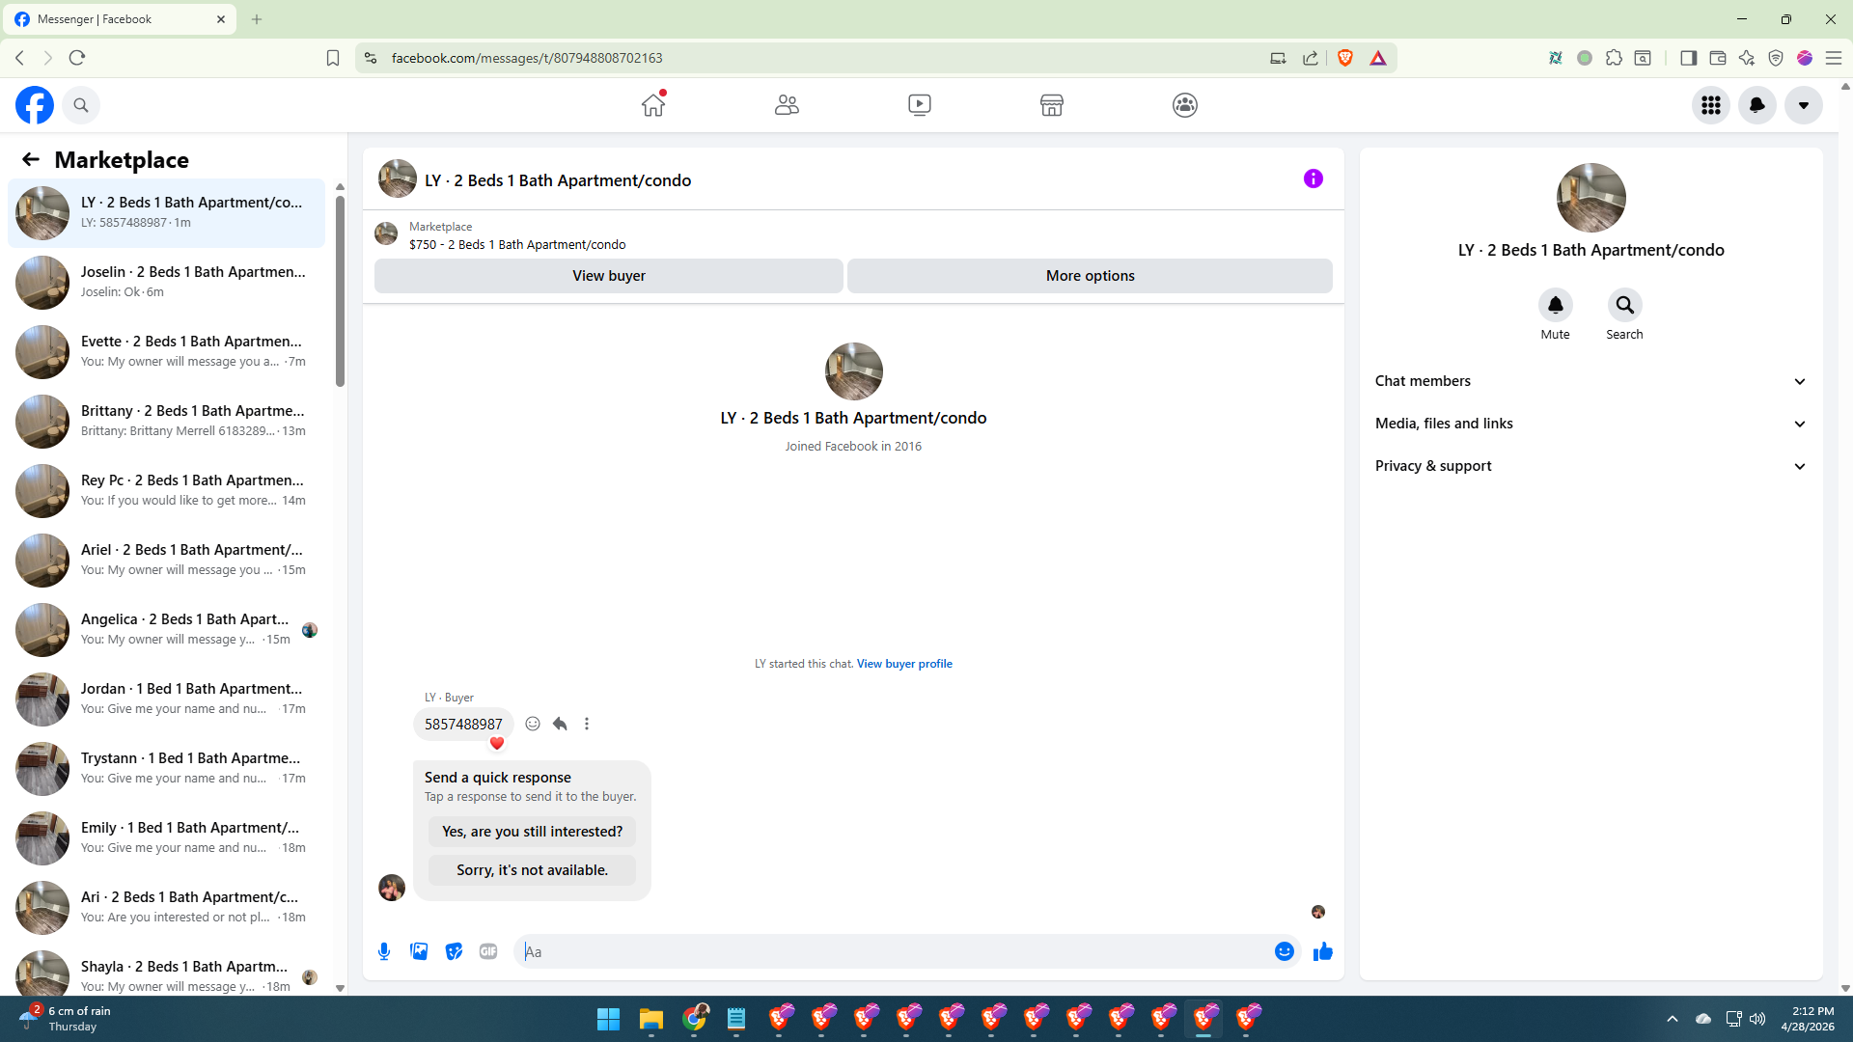Image resolution: width=1853 pixels, height=1042 pixels.
Task: Open the View buyer profile link
Action: [904, 664]
